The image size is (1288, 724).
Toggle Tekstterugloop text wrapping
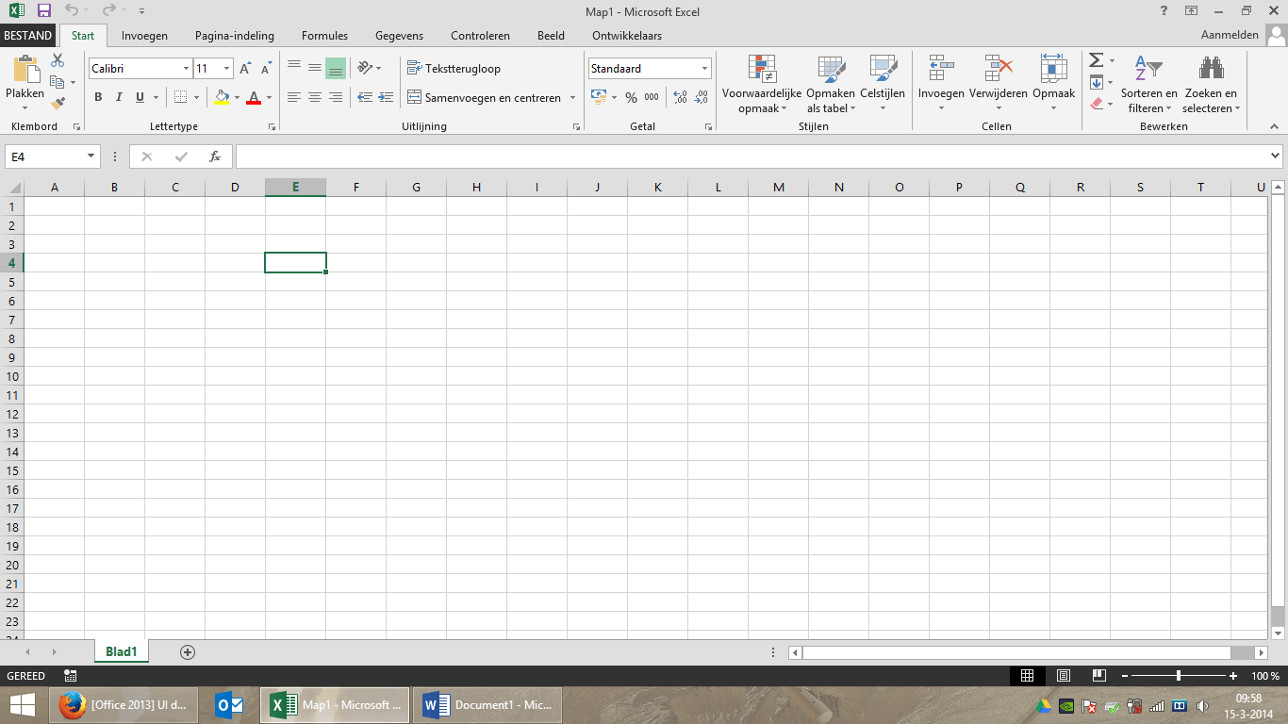tap(454, 68)
